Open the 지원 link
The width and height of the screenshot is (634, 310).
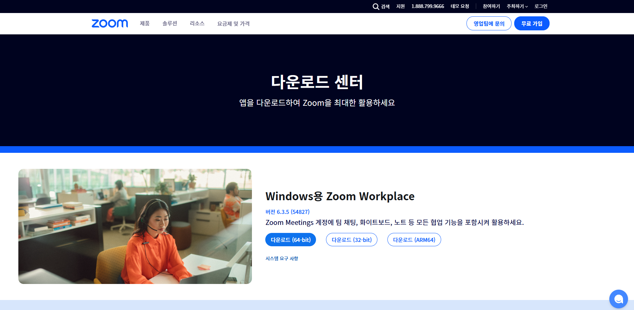(x=400, y=6)
